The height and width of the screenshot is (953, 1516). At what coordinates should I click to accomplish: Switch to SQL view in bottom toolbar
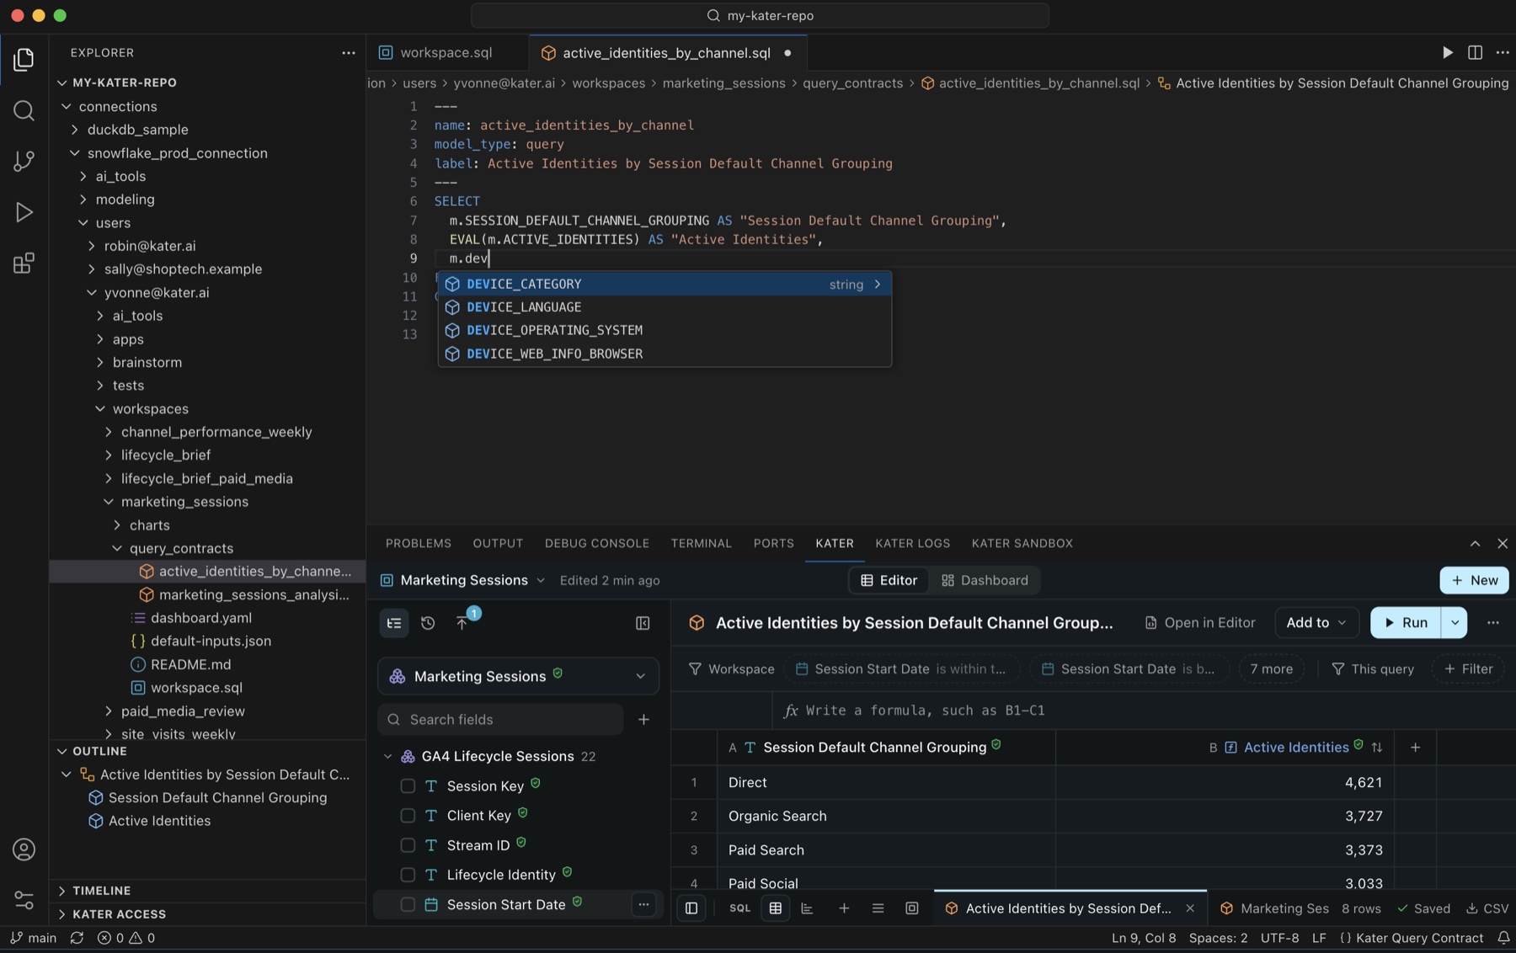tap(739, 908)
